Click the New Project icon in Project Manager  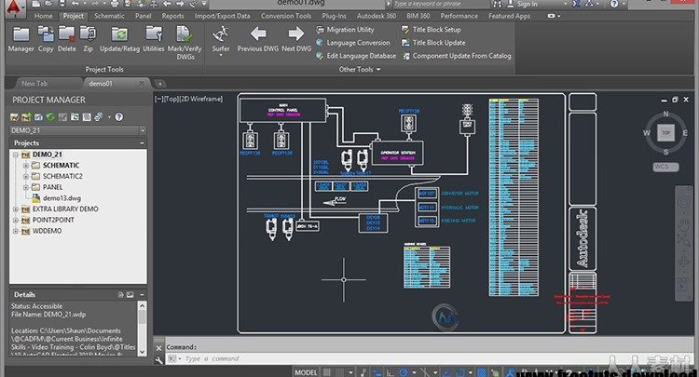pyautogui.click(x=26, y=117)
